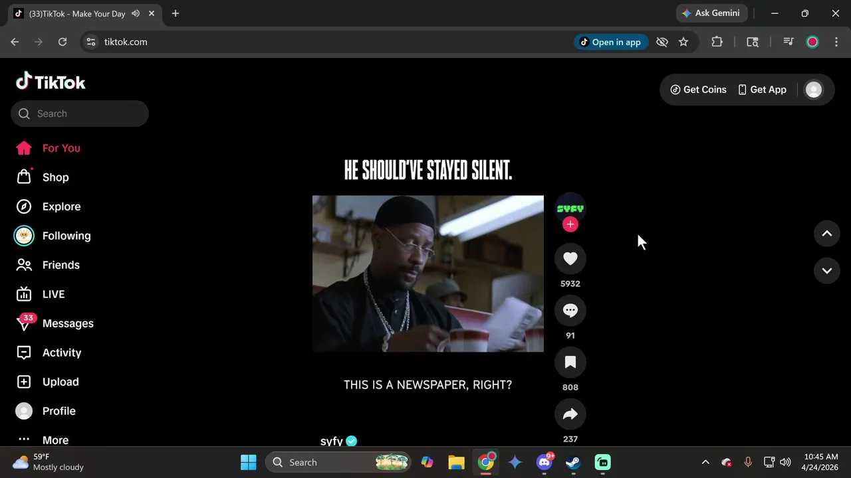Go to the previous video with up chevron

tap(827, 234)
